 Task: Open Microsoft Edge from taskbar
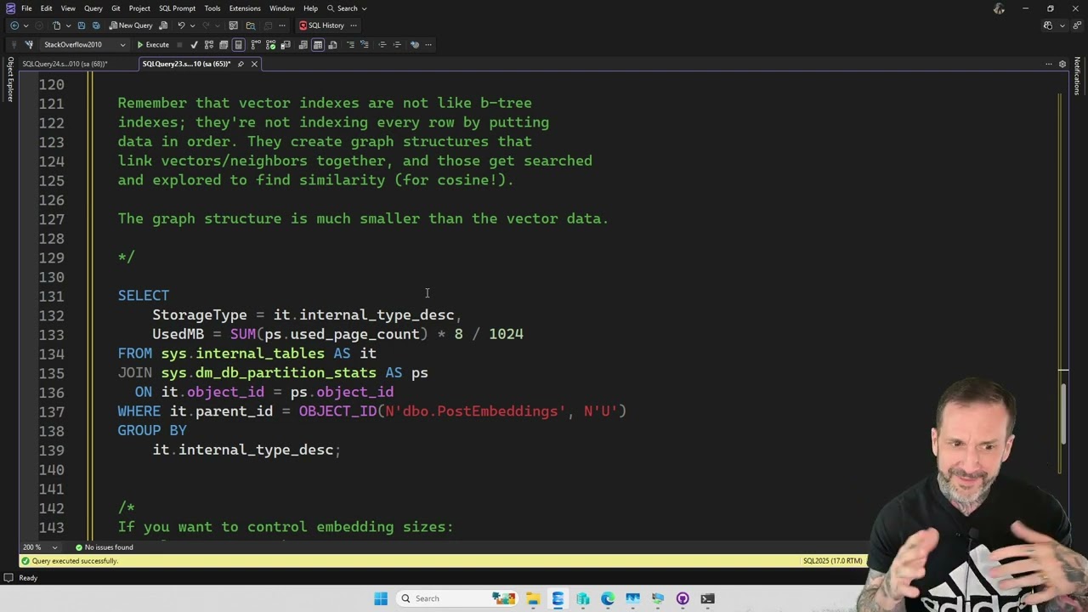pyautogui.click(x=608, y=598)
